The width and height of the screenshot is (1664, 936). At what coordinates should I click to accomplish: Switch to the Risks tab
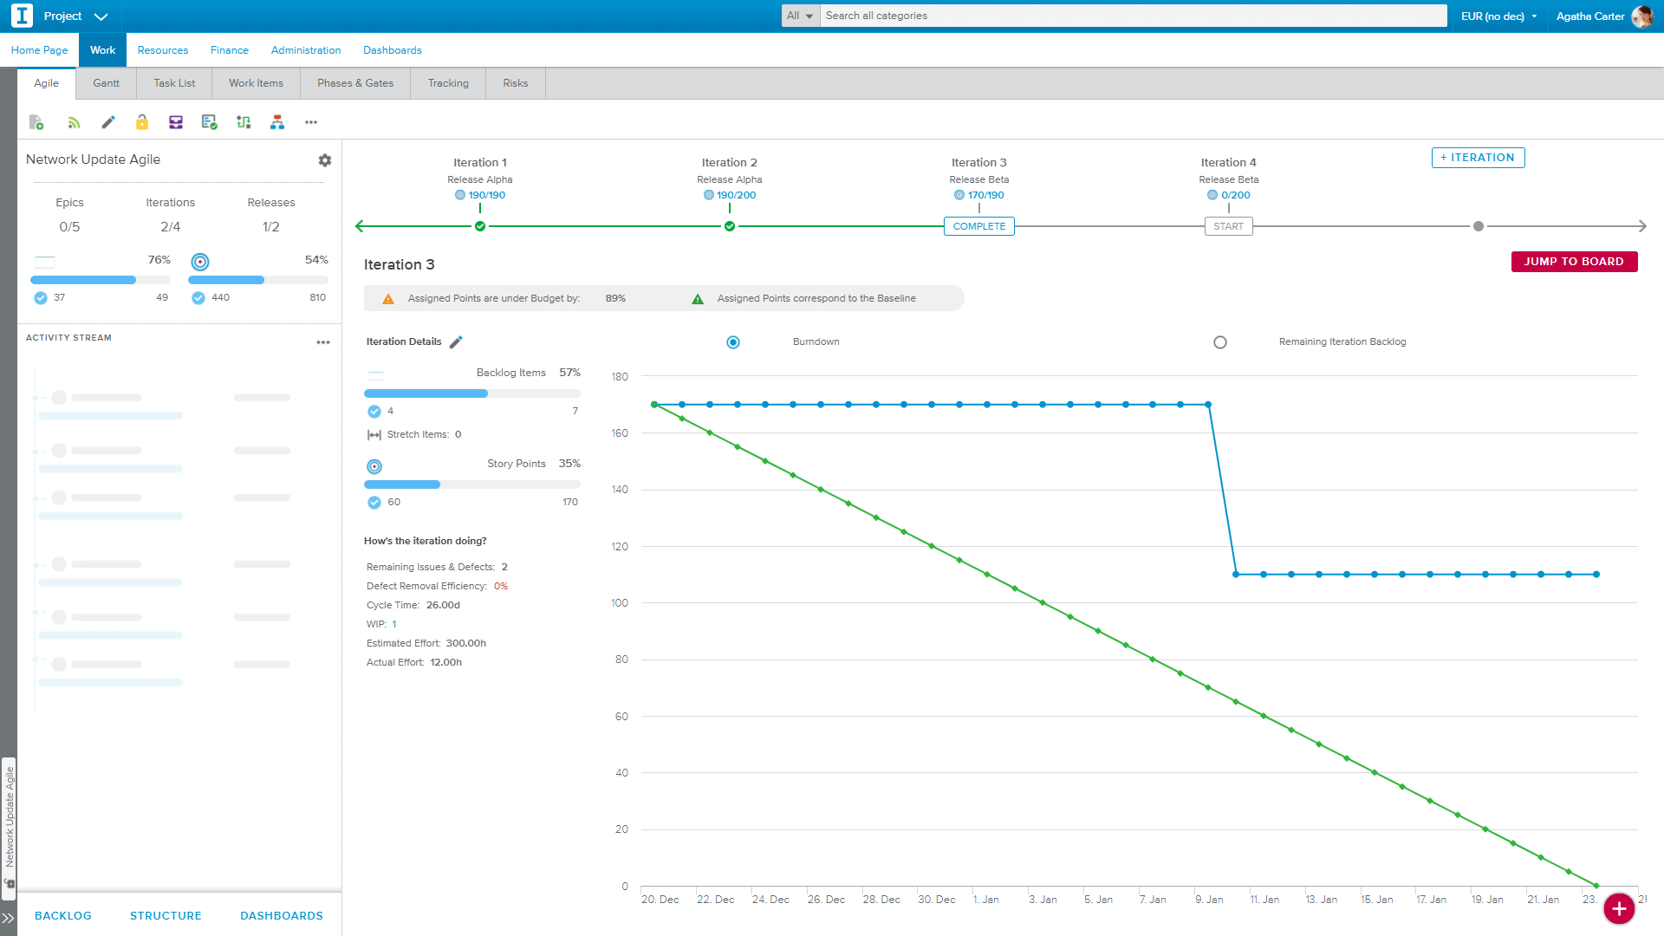pos(516,83)
